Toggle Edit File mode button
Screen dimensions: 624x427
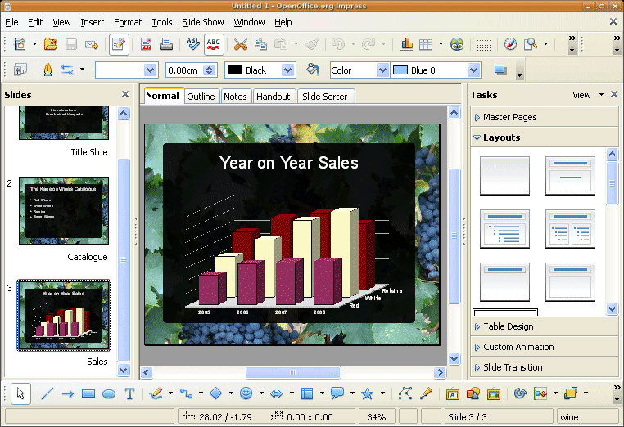coord(119,44)
